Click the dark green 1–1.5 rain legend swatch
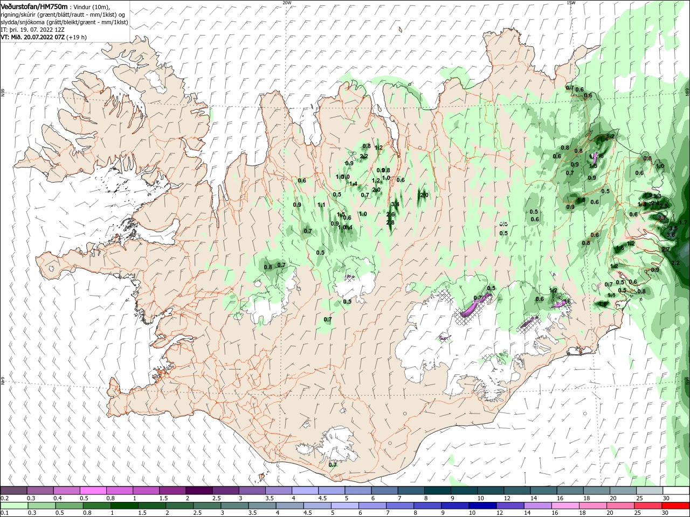Image resolution: width=690 pixels, height=517 pixels. [x=124, y=506]
